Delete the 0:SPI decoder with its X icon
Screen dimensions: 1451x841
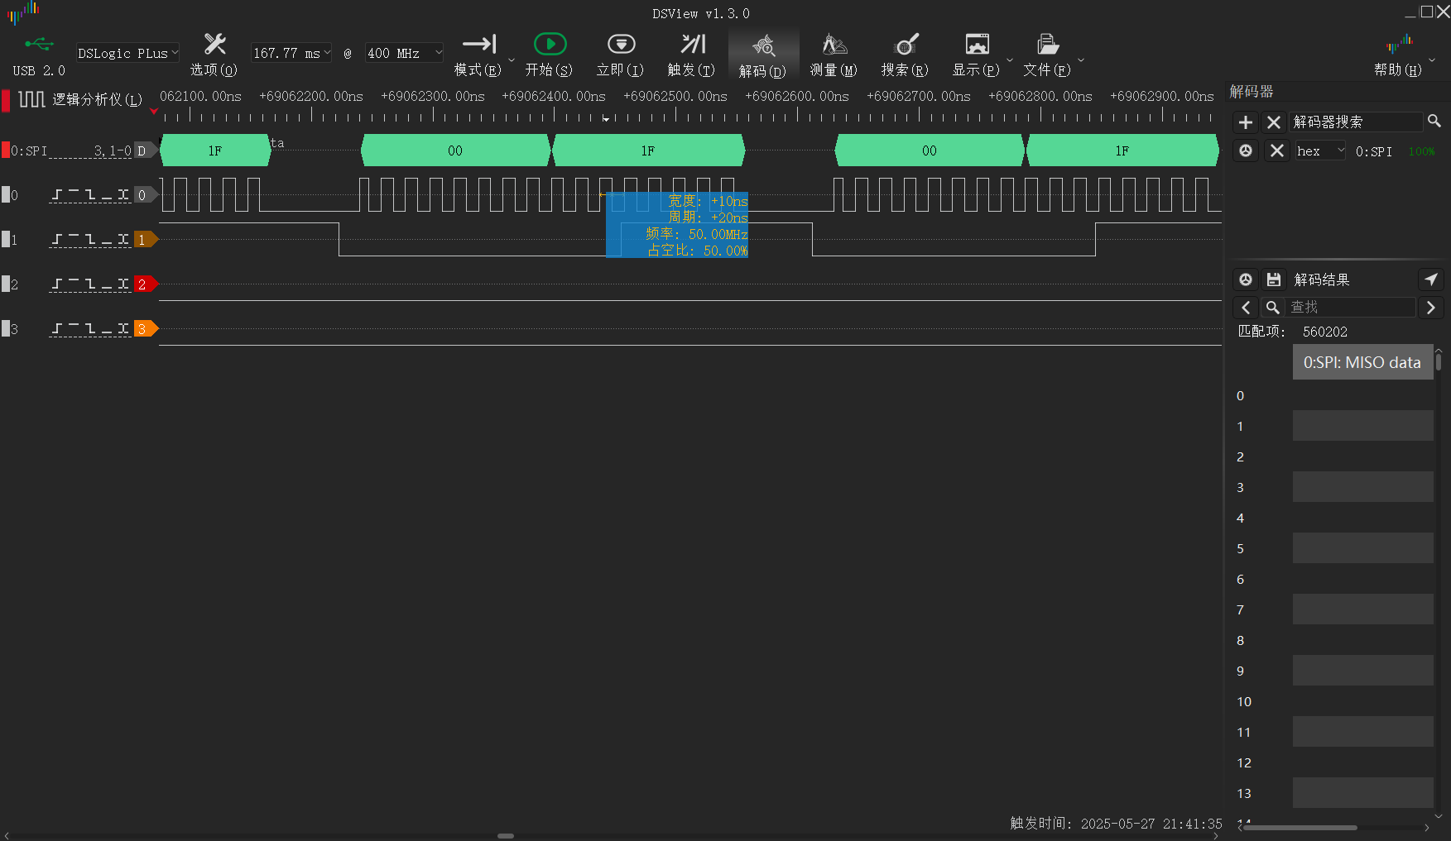1277,151
